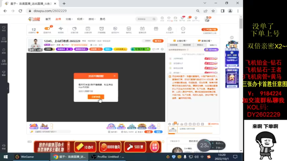The image size is (287, 161).
Task: Click the 500赞 banner card
Action: pyautogui.click(x=135, y=147)
